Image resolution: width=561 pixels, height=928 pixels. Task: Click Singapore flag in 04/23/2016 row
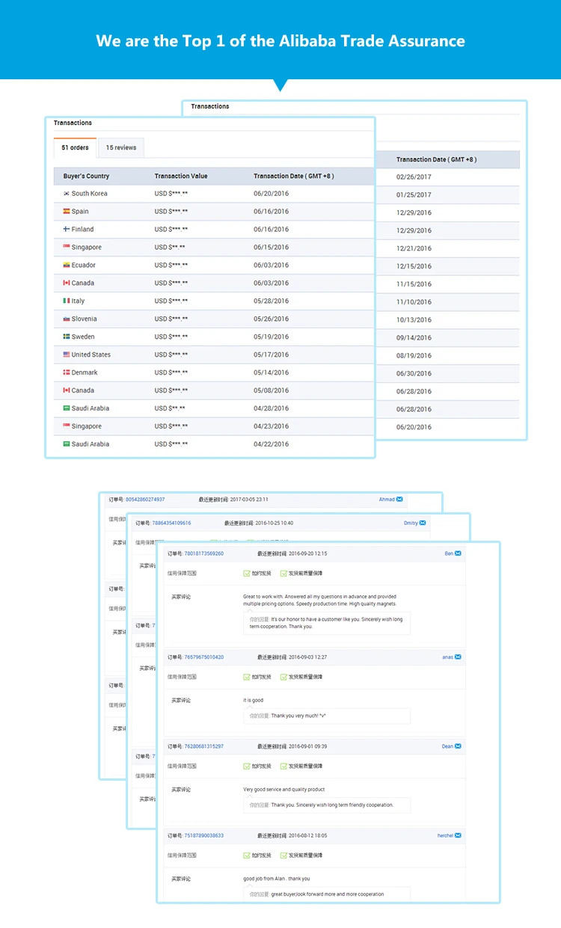coord(67,426)
